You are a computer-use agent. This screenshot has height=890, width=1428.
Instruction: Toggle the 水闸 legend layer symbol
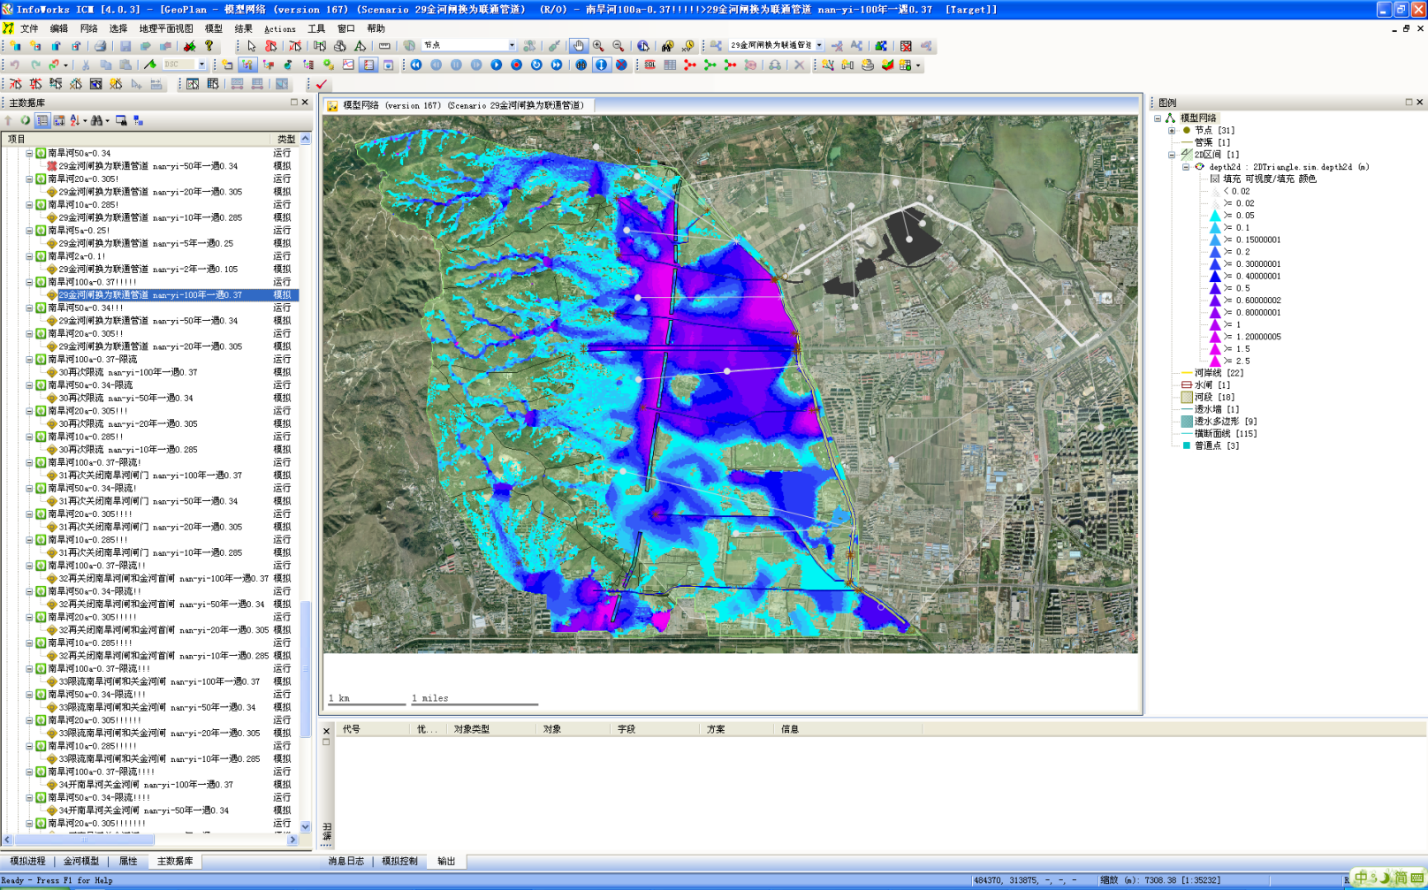point(1187,385)
